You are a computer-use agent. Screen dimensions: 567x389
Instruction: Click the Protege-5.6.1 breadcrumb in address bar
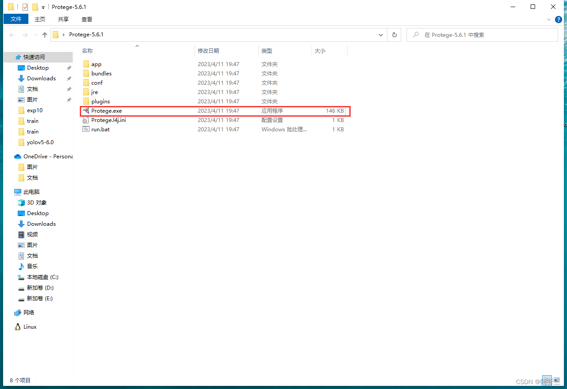[86, 35]
